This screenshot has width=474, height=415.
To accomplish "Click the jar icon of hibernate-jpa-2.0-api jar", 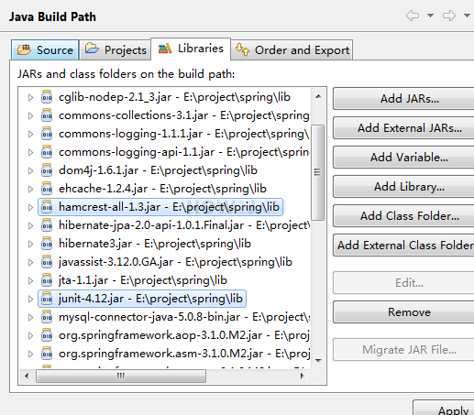I will pyautogui.click(x=47, y=225).
